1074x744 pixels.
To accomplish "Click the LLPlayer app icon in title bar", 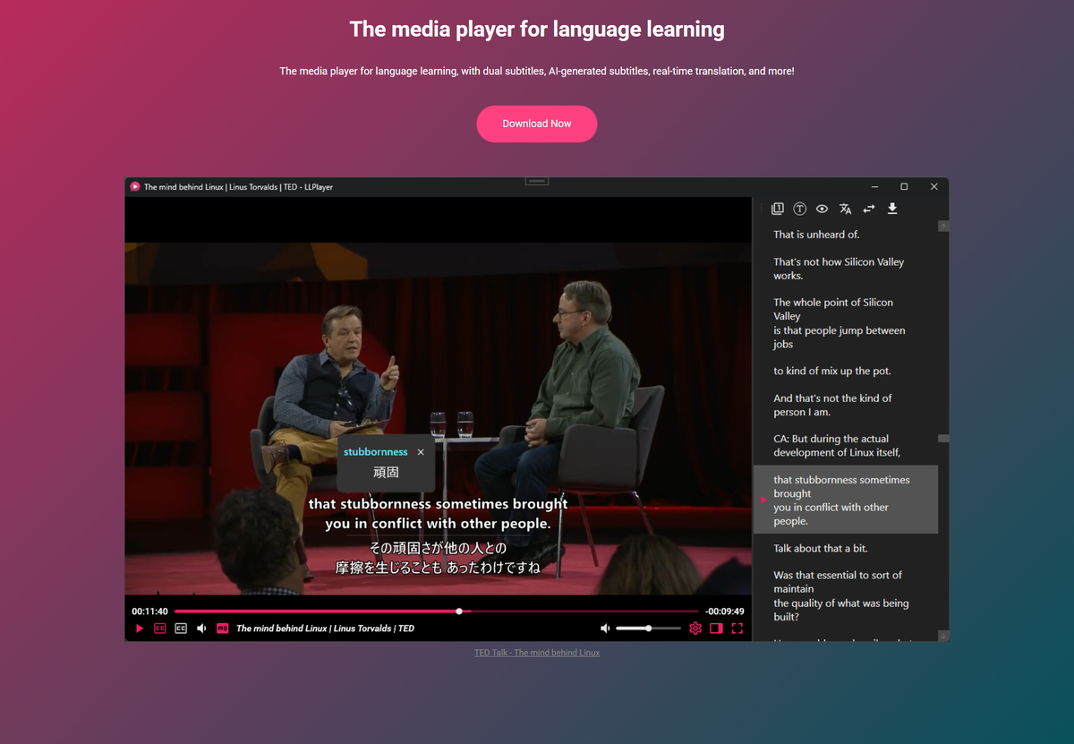I will click(135, 186).
